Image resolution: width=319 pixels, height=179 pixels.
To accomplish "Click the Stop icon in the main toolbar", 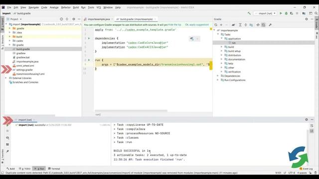I will tap(297, 13).
